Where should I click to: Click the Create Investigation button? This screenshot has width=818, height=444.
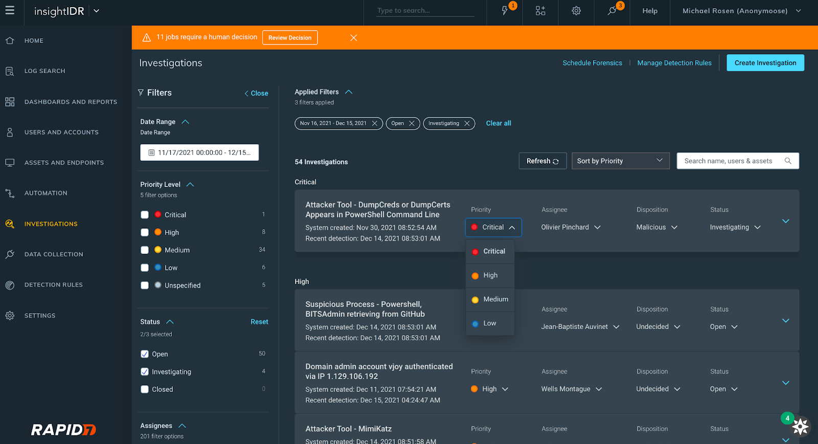click(765, 63)
